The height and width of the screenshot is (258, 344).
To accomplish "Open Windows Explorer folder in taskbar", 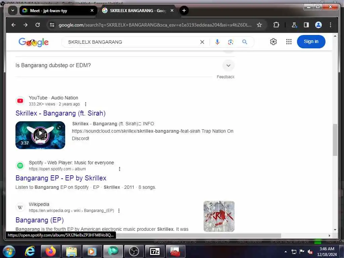I will (72, 251).
